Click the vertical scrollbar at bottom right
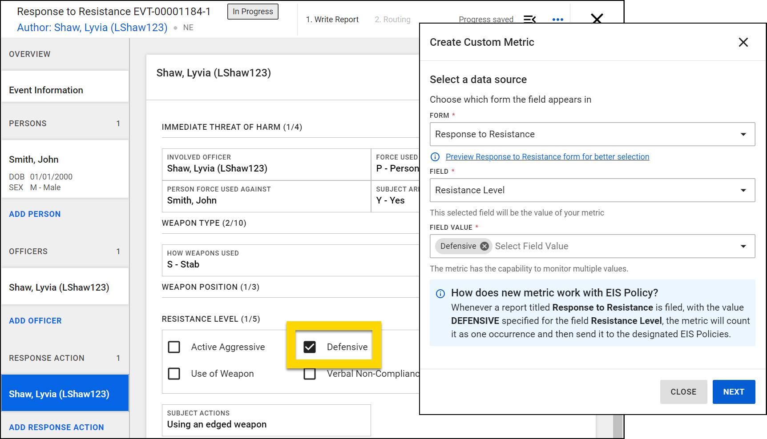Viewport: 767px width, 439px height. click(x=617, y=427)
